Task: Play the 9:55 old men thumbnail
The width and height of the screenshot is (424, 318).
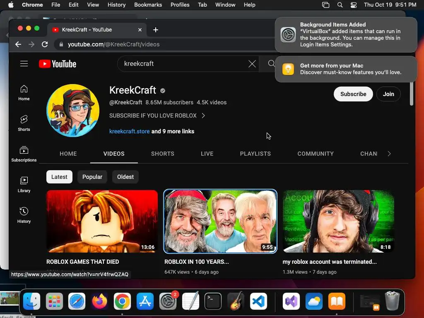Action: point(220,221)
